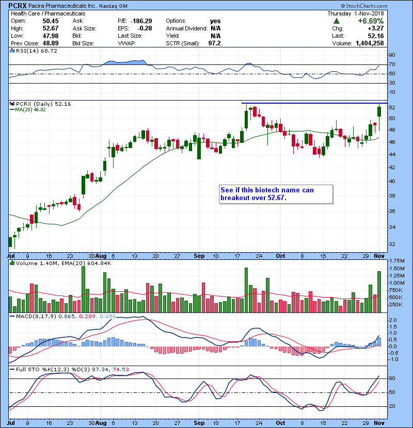The width and height of the screenshot is (413, 428).
Task: Click the Pacira Pharmaceuticals Inc. company name
Action: coord(62,6)
